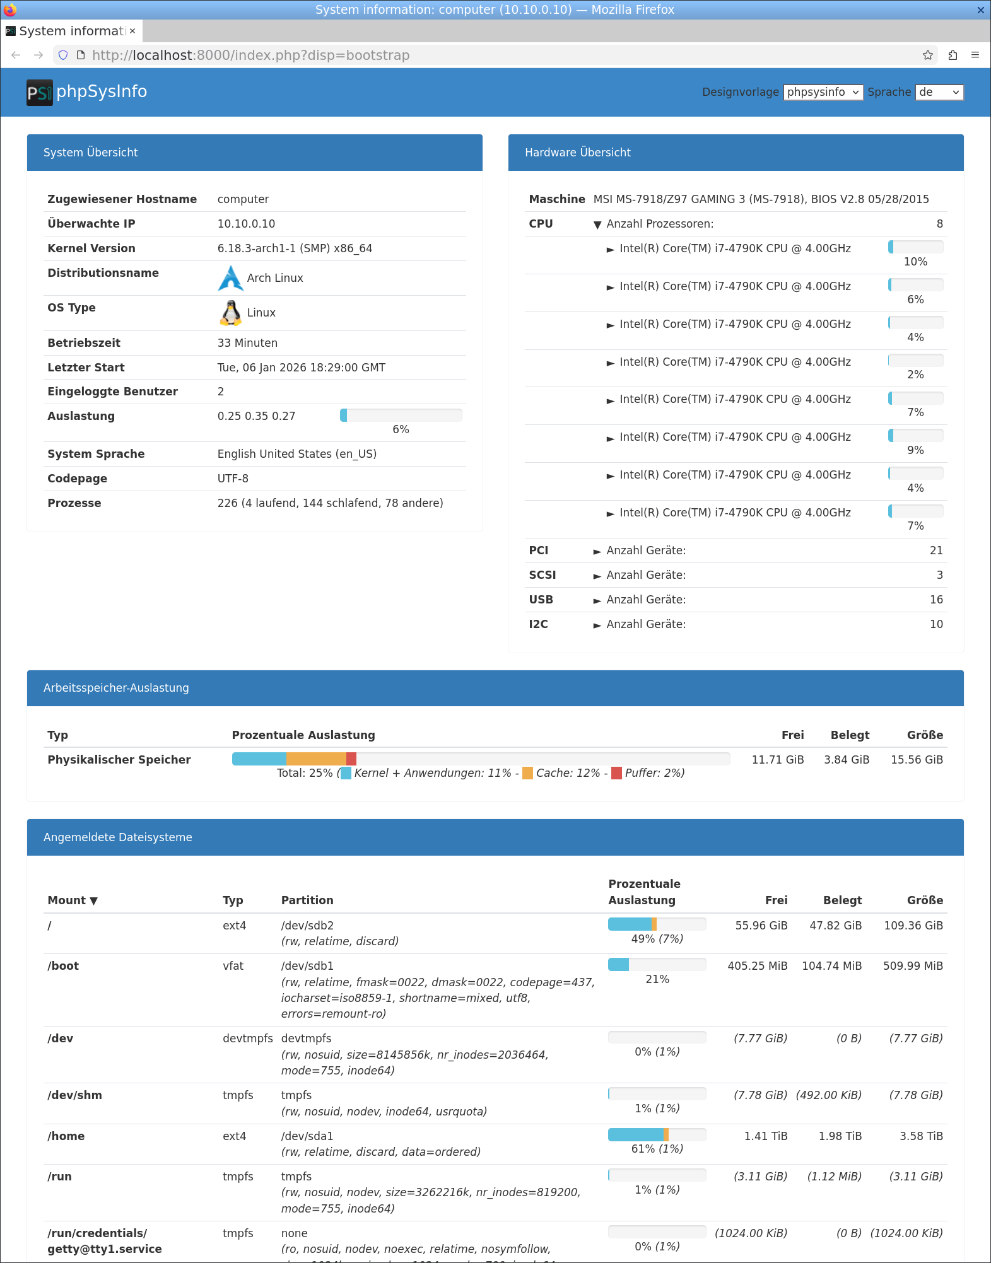Click the phpSysInfo logo icon
The width and height of the screenshot is (991, 1263).
point(39,93)
